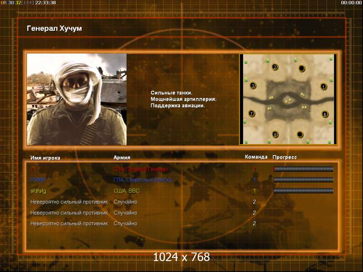Click the ГЛА, Секретные Войска army text
363x272 pixels.
click(143, 180)
